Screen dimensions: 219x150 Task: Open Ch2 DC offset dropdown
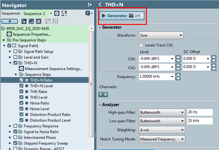pyautogui.click(x=208, y=67)
